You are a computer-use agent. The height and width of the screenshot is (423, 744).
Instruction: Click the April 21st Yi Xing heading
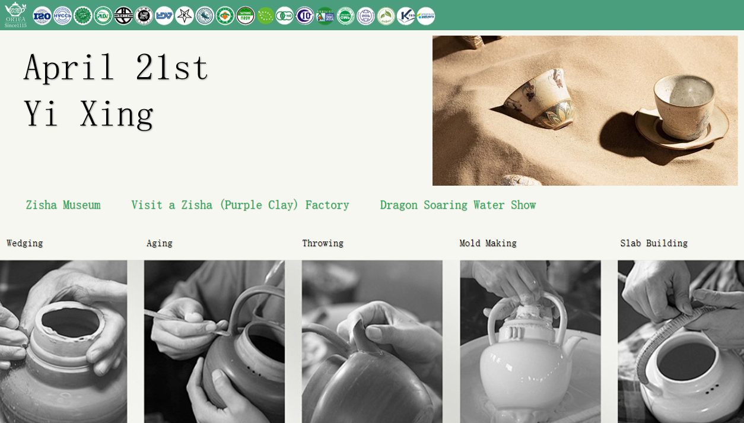pyautogui.click(x=116, y=90)
